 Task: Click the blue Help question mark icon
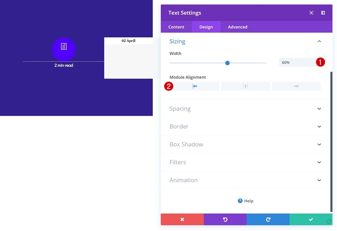(x=240, y=201)
